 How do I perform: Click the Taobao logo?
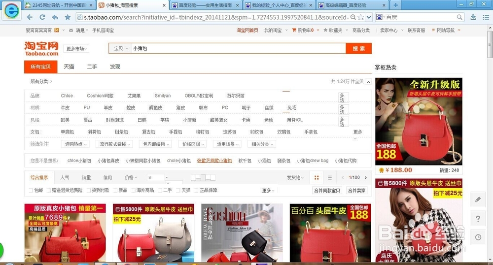[41, 49]
